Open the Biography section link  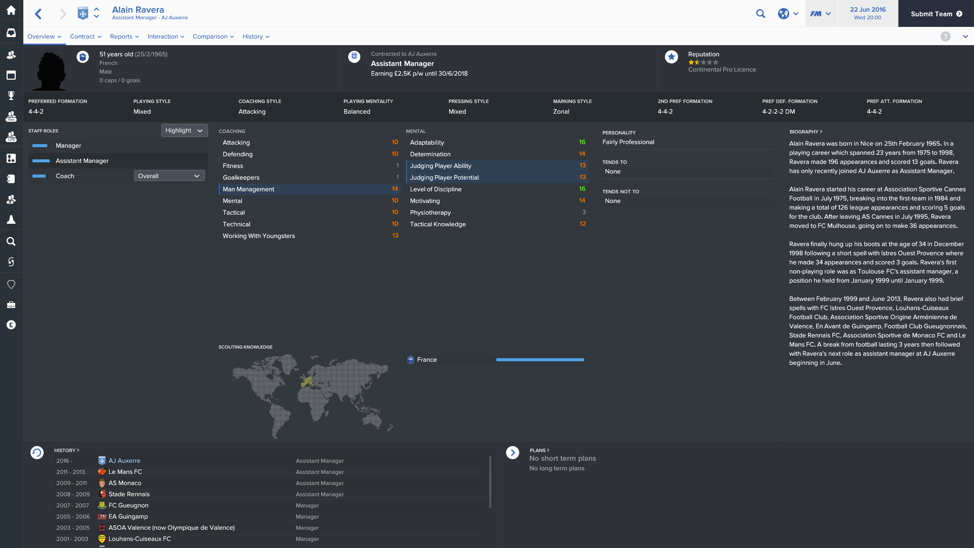[x=805, y=132]
